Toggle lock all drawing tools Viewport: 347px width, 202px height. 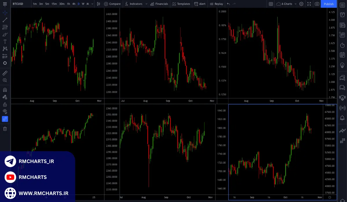point(5,104)
